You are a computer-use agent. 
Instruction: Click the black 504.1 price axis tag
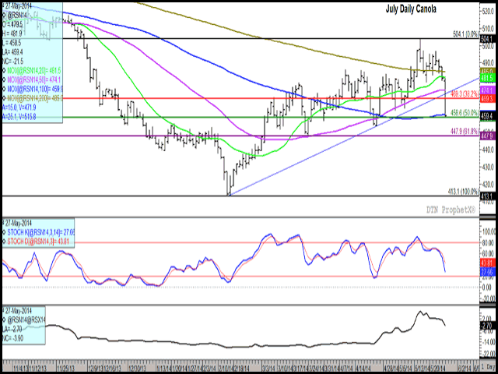487,38
